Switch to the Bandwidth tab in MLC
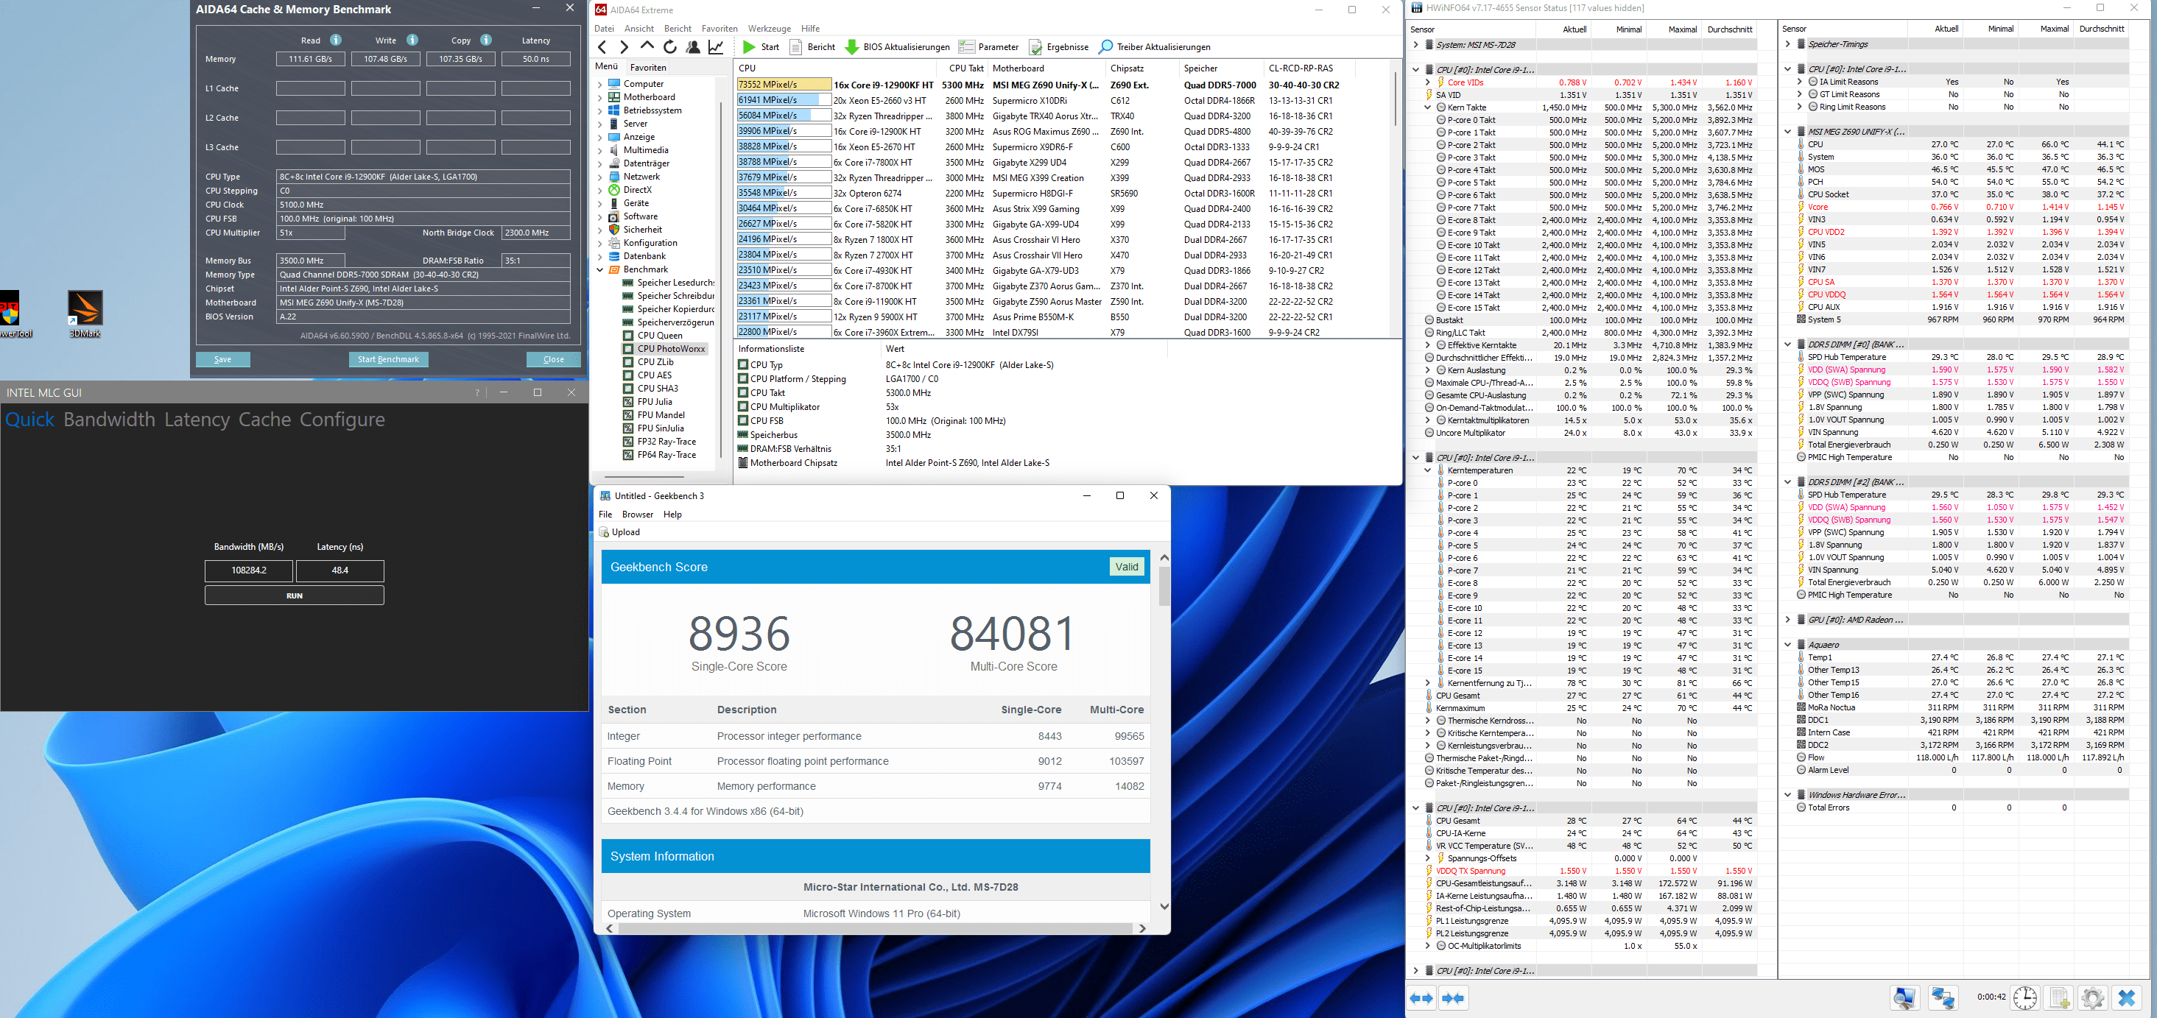Screen dimensions: 2157x1018 coord(109,420)
